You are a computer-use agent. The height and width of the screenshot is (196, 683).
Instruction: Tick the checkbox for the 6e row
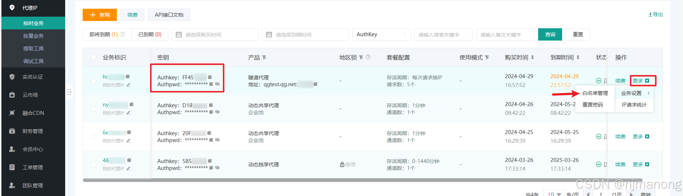(94, 136)
